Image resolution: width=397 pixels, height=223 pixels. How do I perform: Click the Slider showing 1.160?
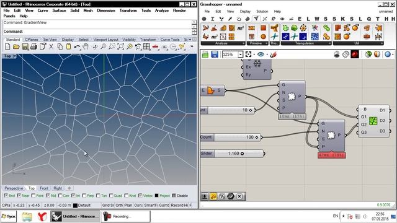pos(238,154)
